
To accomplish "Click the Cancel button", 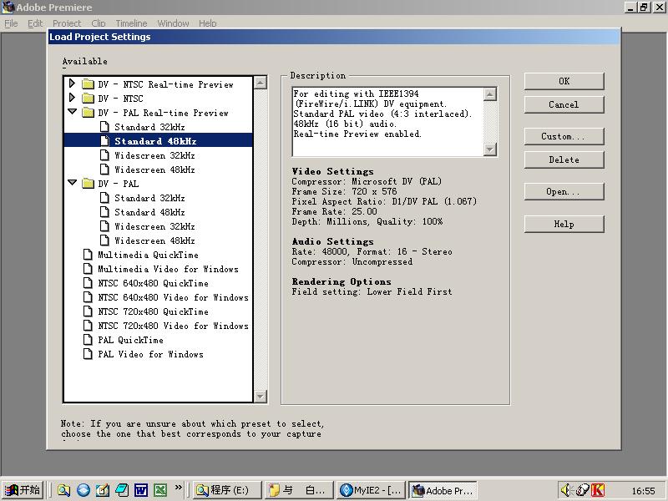I will (564, 104).
